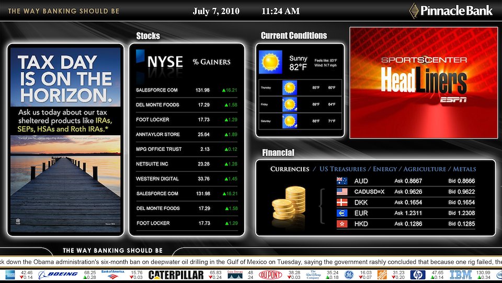Click the American Express logo in stock ticker
This screenshot has width=502, height=283.
(10, 275)
